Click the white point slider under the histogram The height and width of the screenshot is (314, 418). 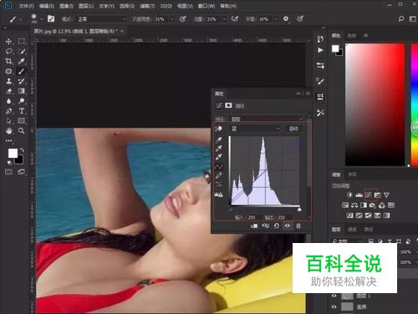(299, 210)
